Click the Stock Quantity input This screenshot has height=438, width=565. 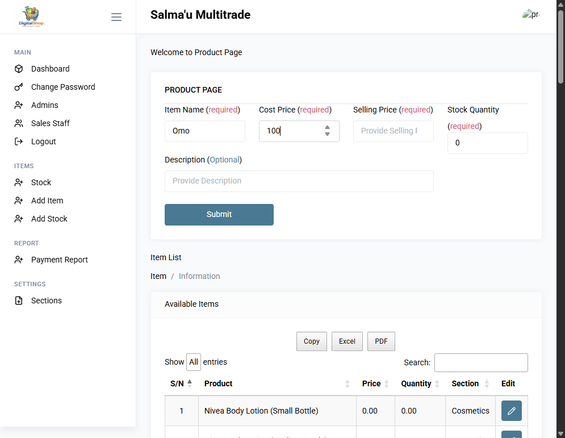click(488, 143)
